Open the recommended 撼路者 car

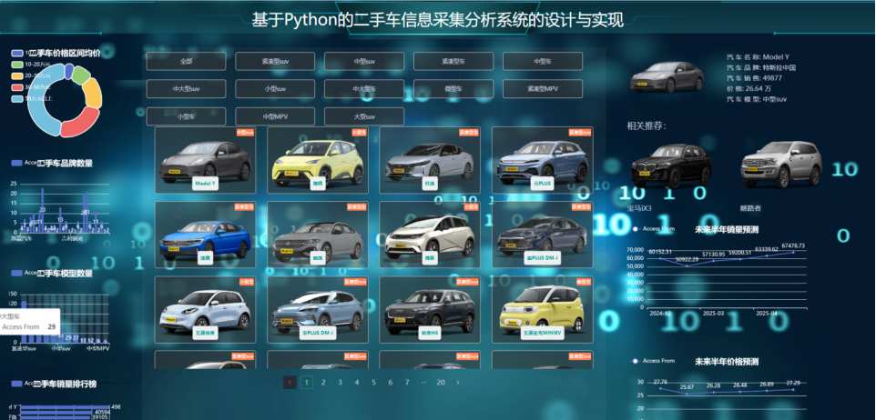[x=781, y=165]
